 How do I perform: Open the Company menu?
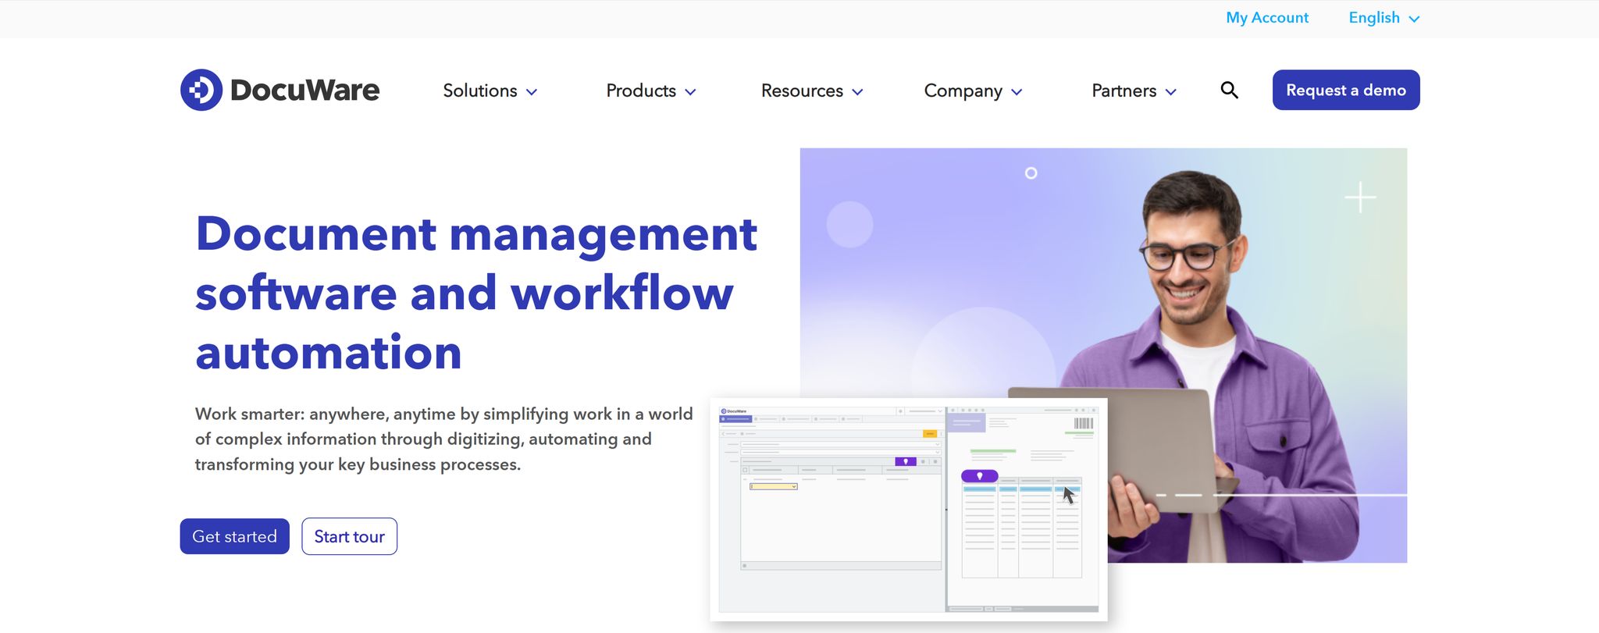973,91
